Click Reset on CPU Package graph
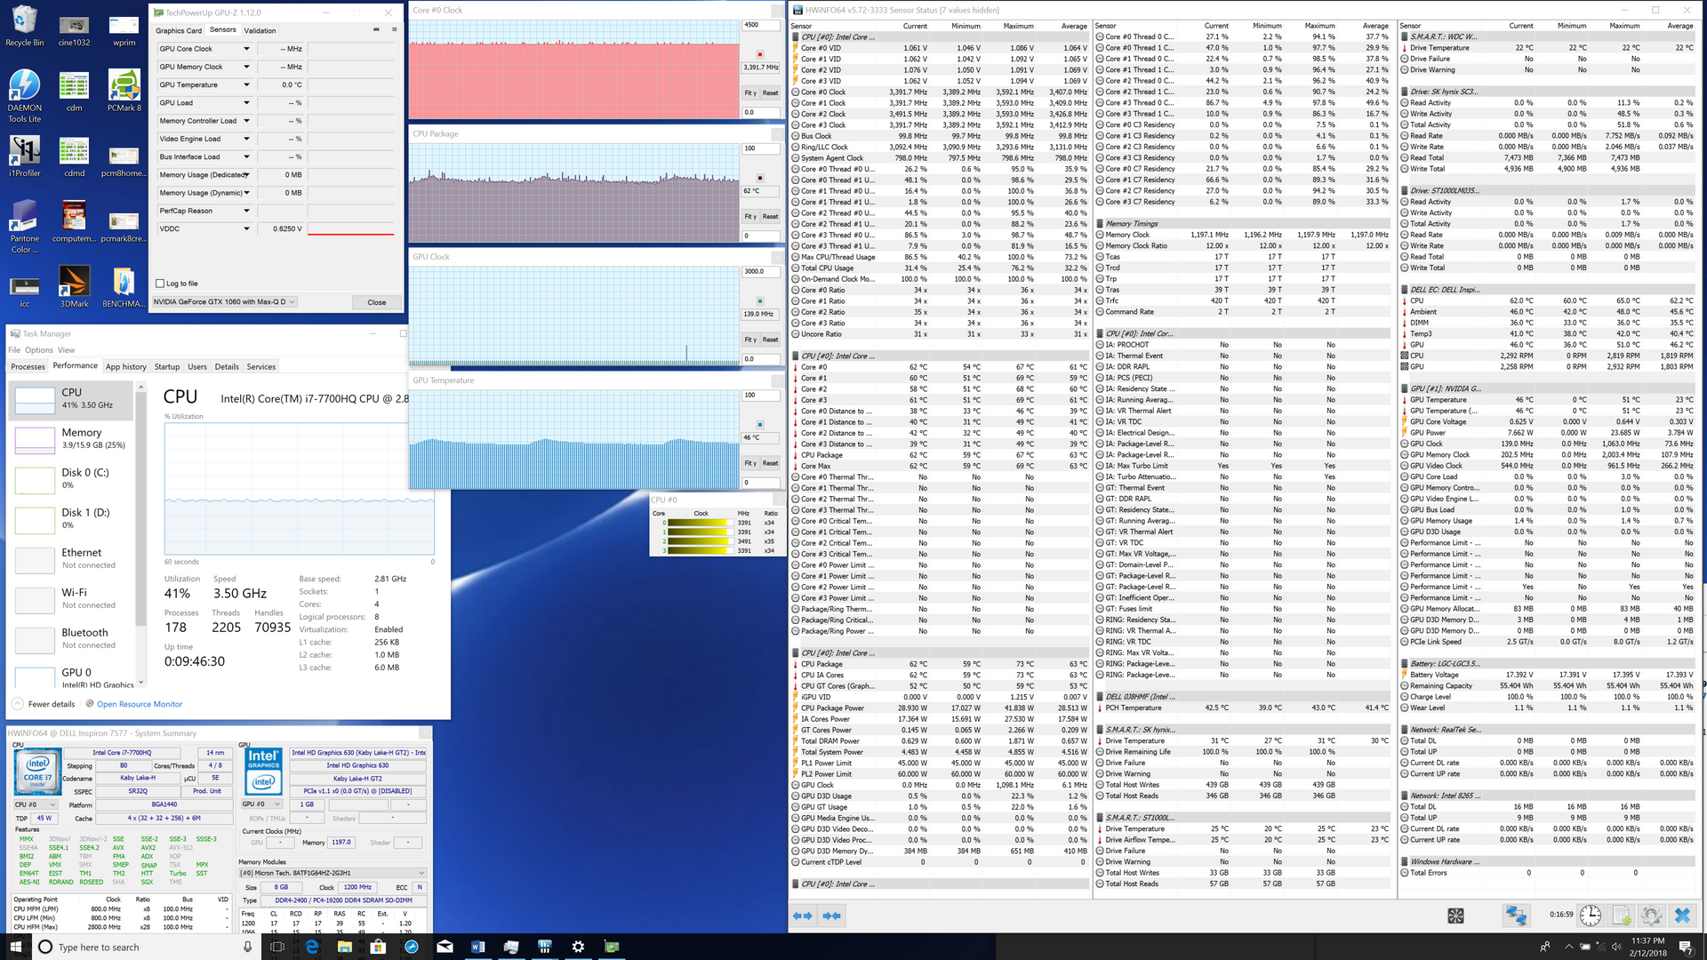Image resolution: width=1707 pixels, height=960 pixels. 770,216
